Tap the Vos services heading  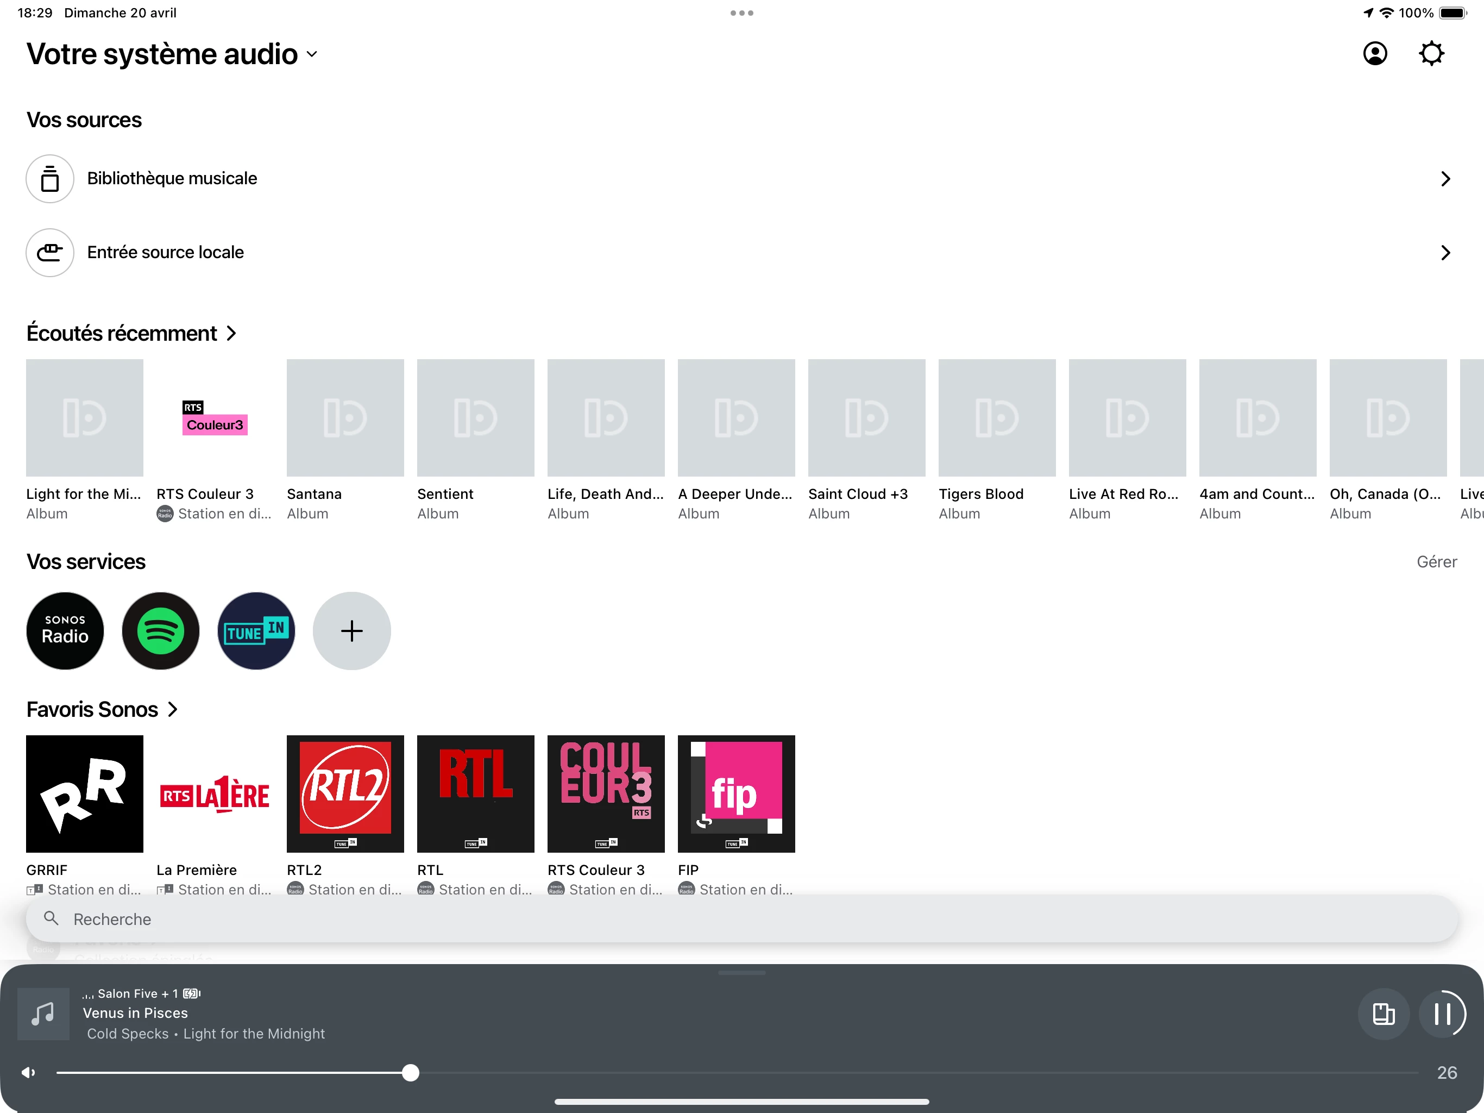point(86,561)
